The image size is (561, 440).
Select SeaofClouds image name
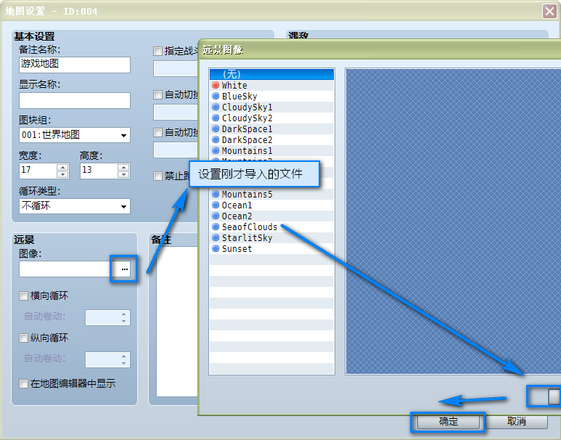(250, 227)
